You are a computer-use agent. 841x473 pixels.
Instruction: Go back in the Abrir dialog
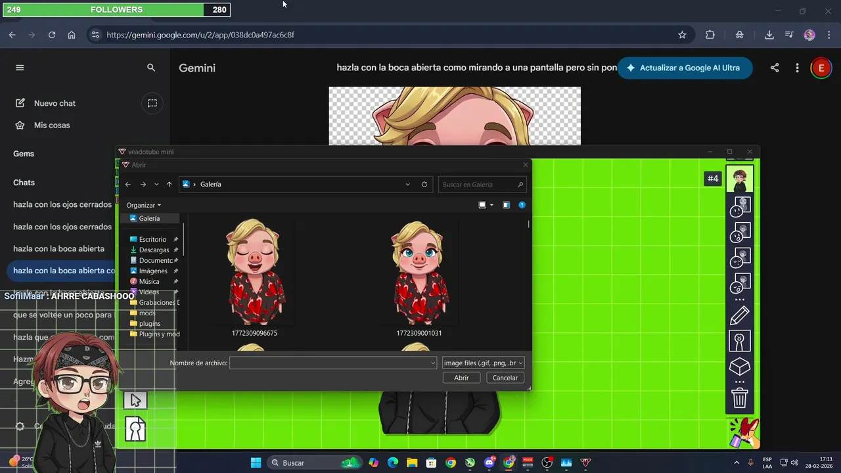[x=128, y=185]
